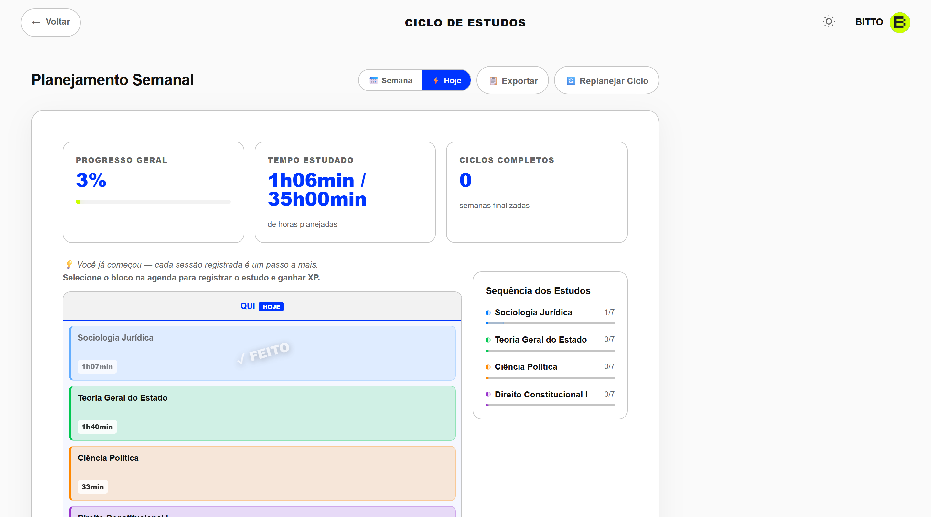Click the 1h06min / 35h00min studied time
This screenshot has width=931, height=517.
(317, 189)
